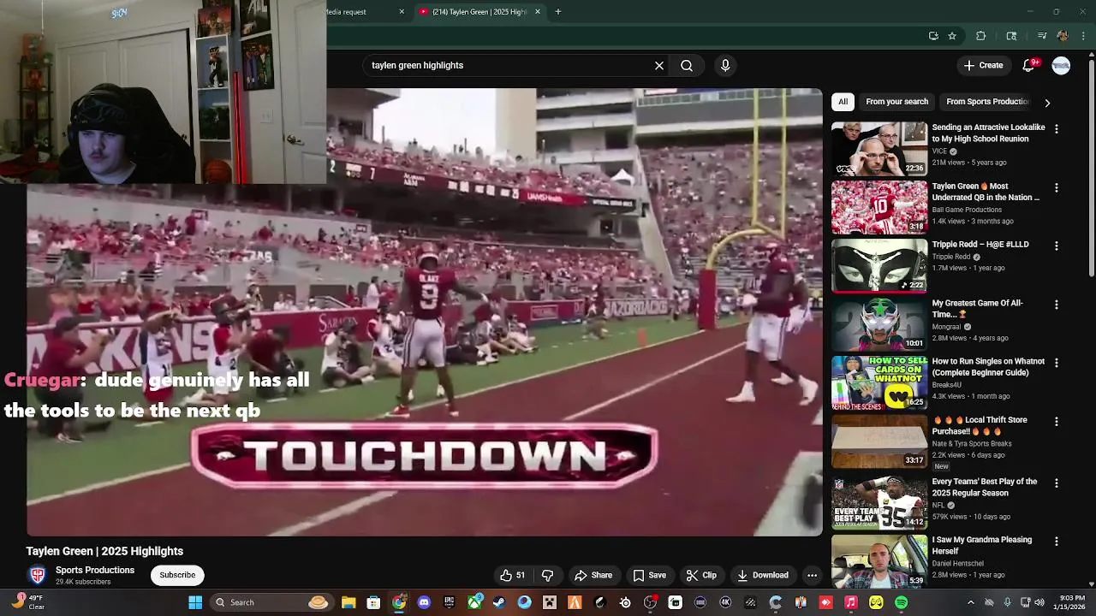Open Sending an Attractive Lookalike thumbnail
Screen dimensions: 1096x616
coord(879,148)
